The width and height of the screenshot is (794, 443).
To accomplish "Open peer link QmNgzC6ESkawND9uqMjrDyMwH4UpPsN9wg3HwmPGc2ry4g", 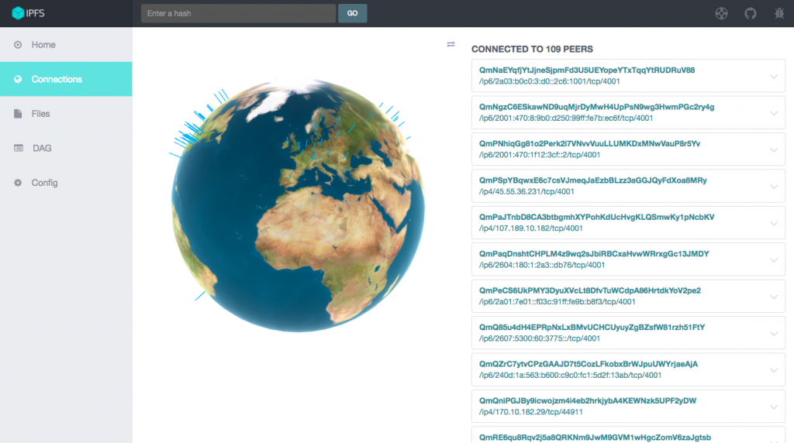I will [x=596, y=107].
